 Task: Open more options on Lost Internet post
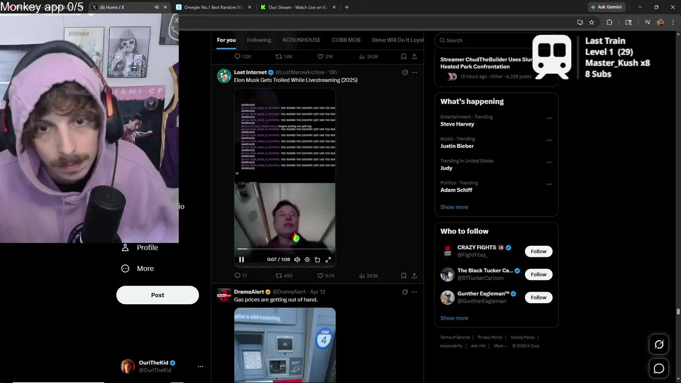(414, 72)
